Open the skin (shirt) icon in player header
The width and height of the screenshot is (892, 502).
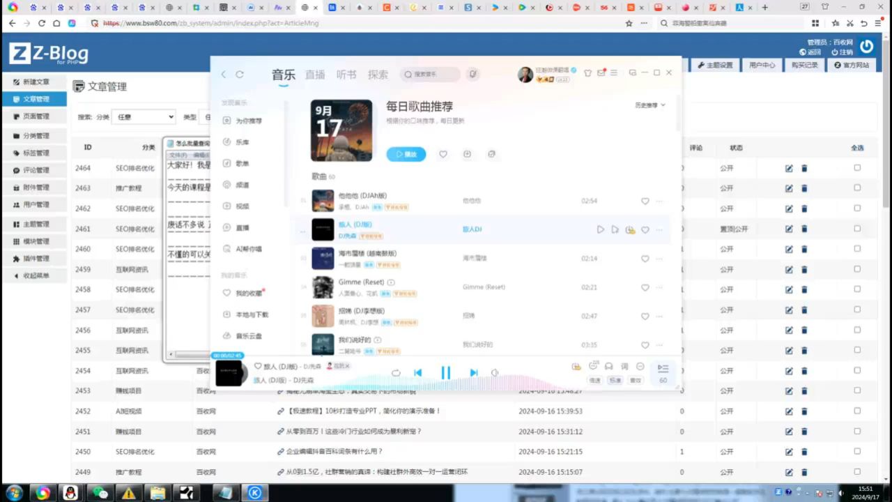pyautogui.click(x=587, y=73)
